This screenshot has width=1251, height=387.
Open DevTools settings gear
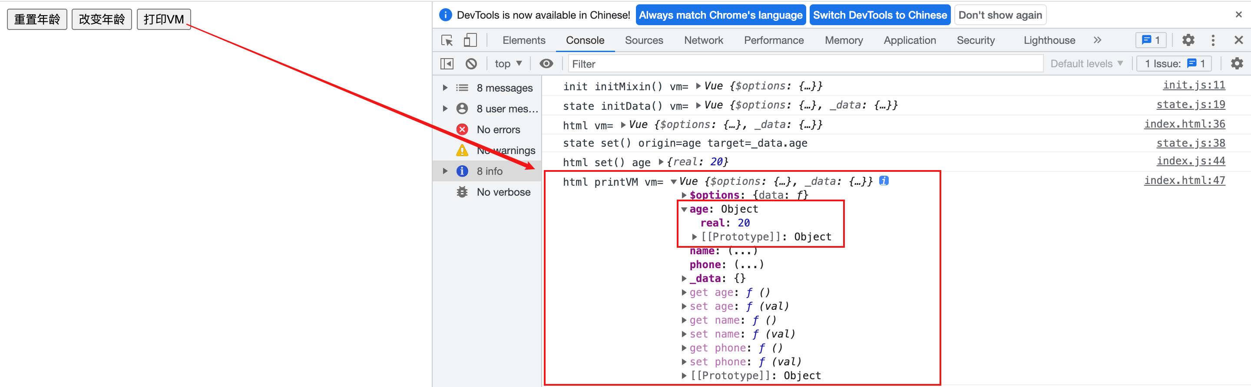click(1188, 40)
